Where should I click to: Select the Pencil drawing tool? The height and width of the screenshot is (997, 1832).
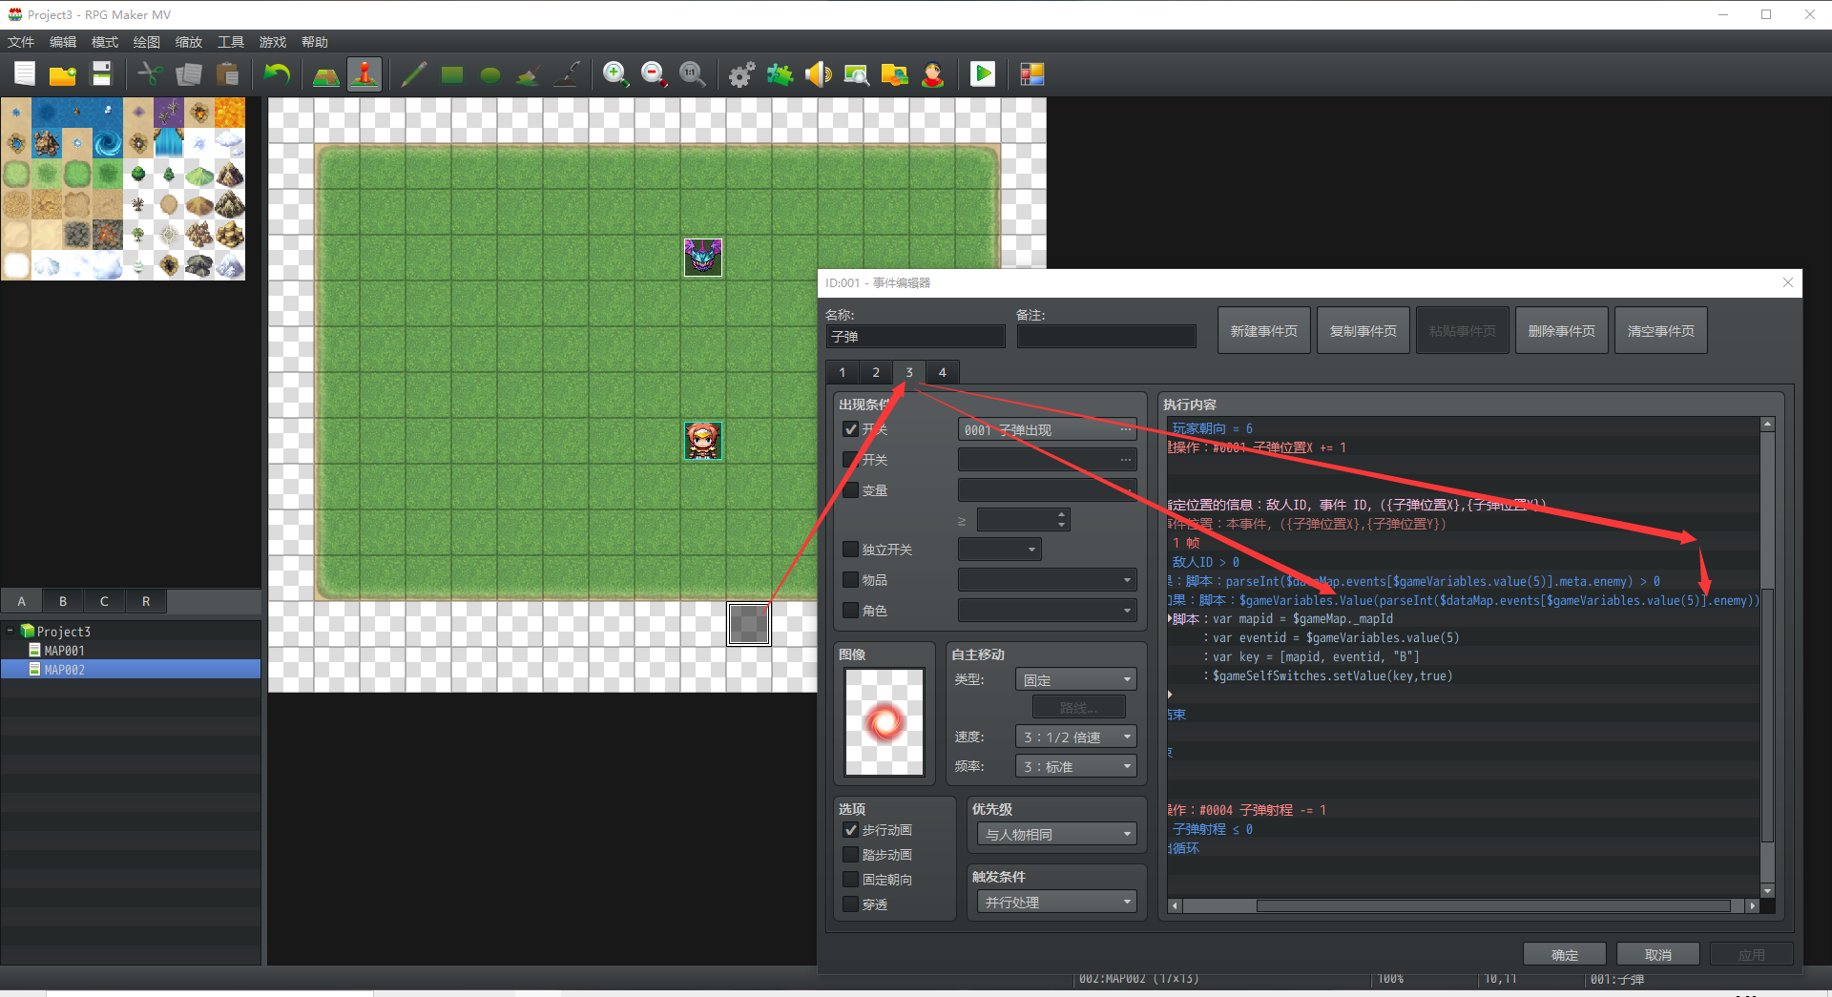(x=414, y=73)
